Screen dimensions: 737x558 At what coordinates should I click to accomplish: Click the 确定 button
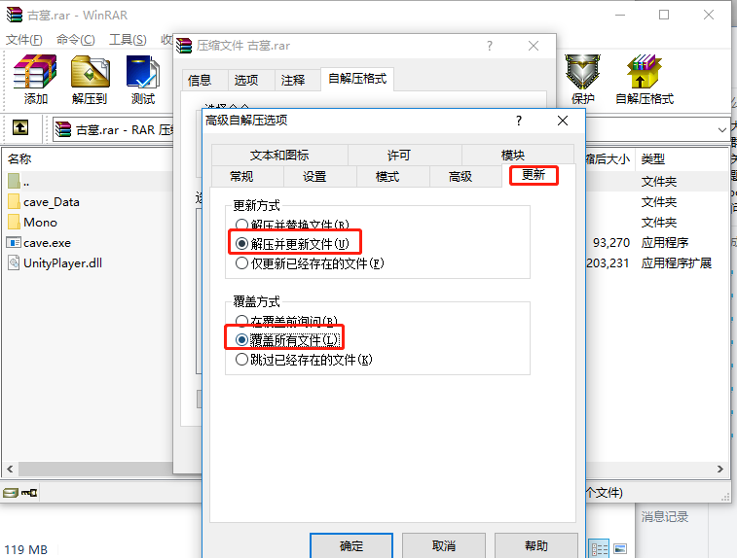[x=351, y=545]
